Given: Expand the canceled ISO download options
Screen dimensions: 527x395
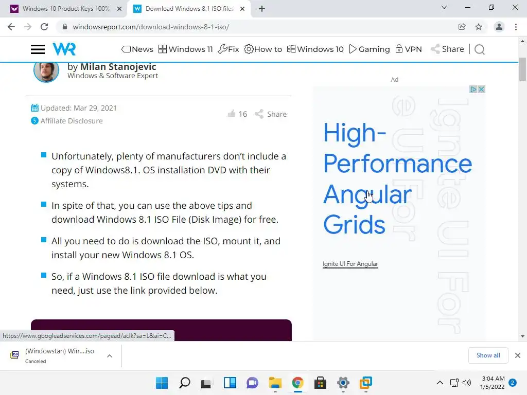Looking at the screenshot, I should 110,356.
